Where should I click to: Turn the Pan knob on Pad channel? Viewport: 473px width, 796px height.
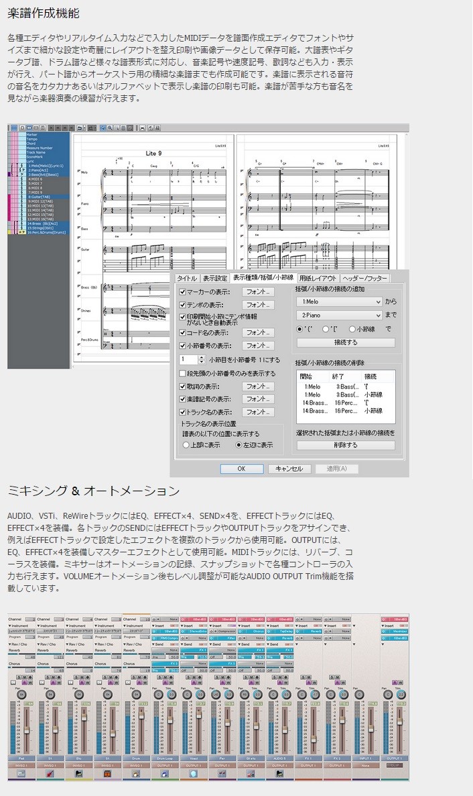pos(21,695)
